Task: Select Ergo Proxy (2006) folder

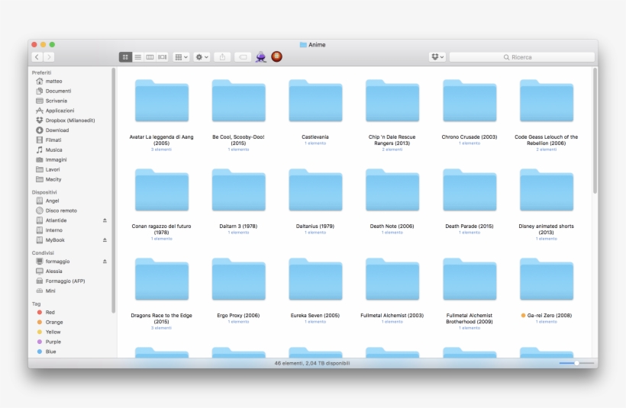Action: [239, 280]
